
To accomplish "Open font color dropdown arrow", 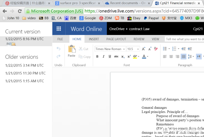I will (x=148, y=56).
